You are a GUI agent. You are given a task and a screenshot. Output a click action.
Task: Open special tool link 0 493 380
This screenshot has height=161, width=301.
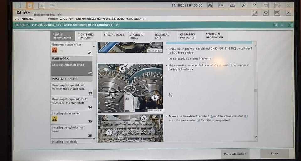223,48
